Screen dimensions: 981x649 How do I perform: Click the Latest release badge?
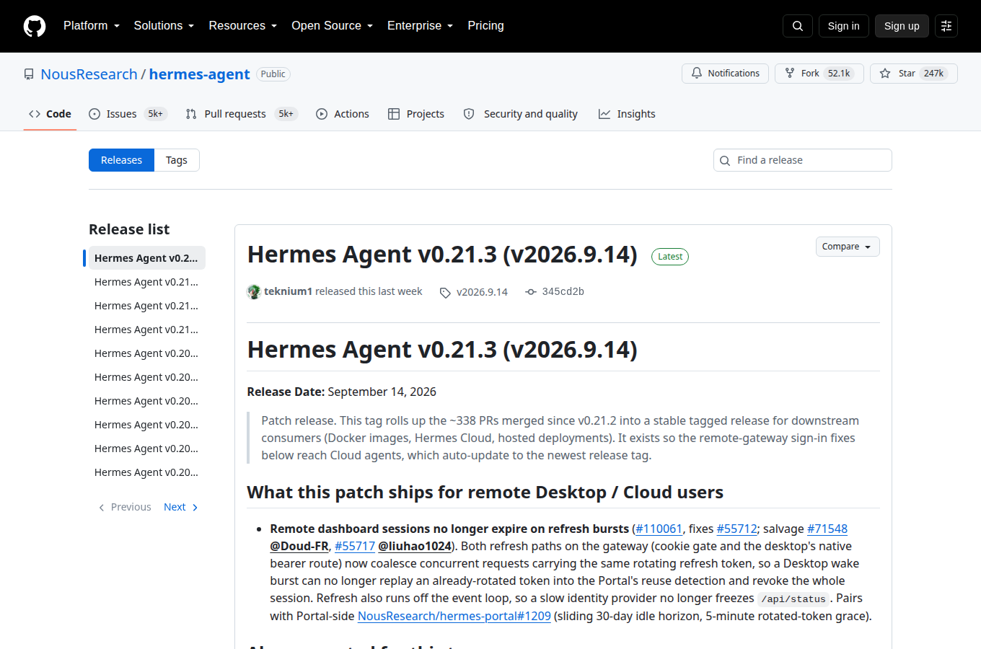coord(670,257)
